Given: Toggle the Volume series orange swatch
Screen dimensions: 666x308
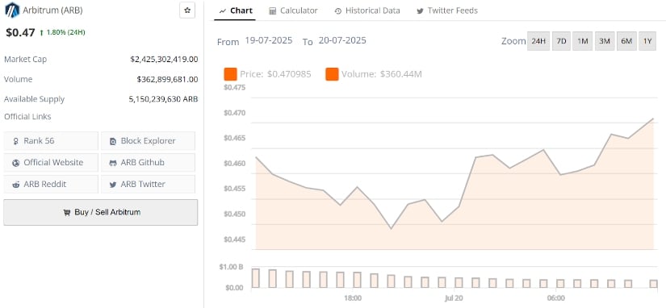Looking at the screenshot, I should tap(332, 74).
